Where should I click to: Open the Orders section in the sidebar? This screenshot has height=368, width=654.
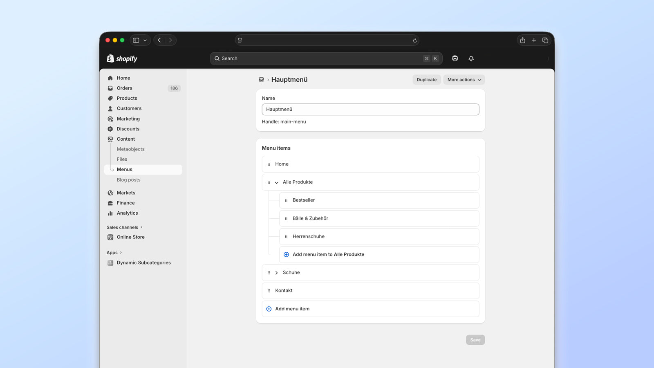point(124,88)
